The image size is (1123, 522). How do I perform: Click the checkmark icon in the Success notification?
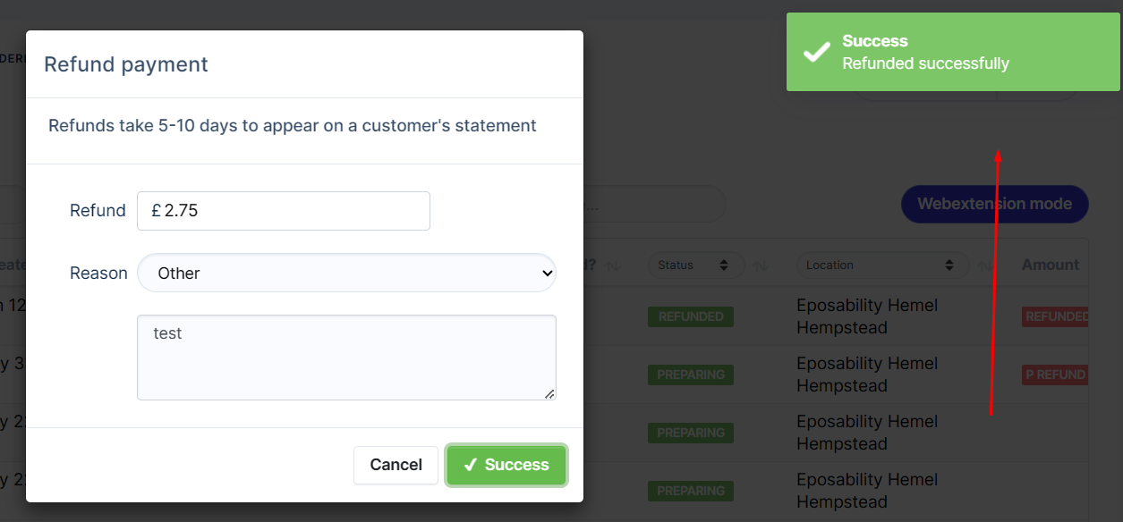click(x=815, y=52)
